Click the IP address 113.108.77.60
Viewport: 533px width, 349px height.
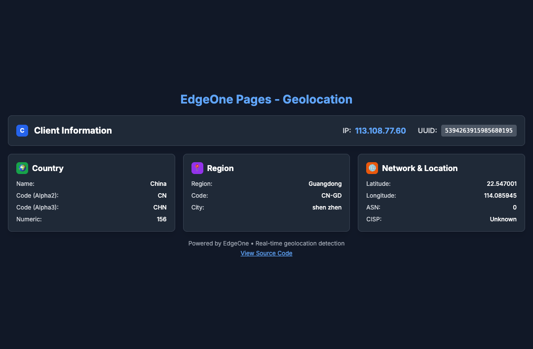[x=381, y=131]
